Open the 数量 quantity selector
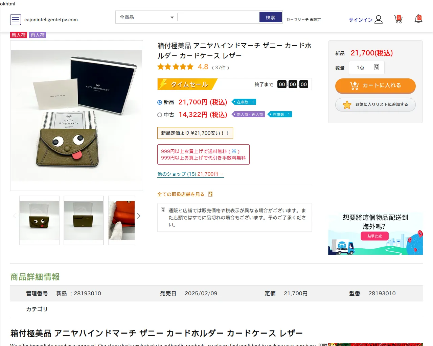 point(366,68)
